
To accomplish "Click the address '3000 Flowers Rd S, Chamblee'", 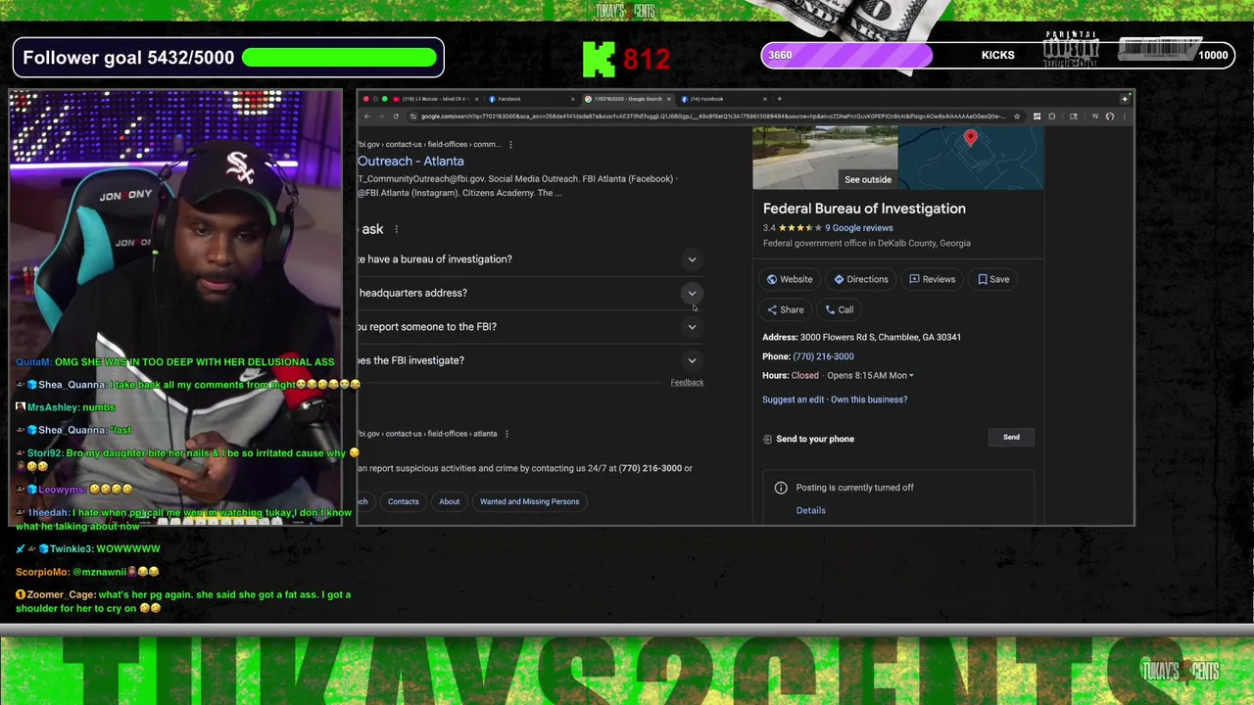I will pos(881,337).
